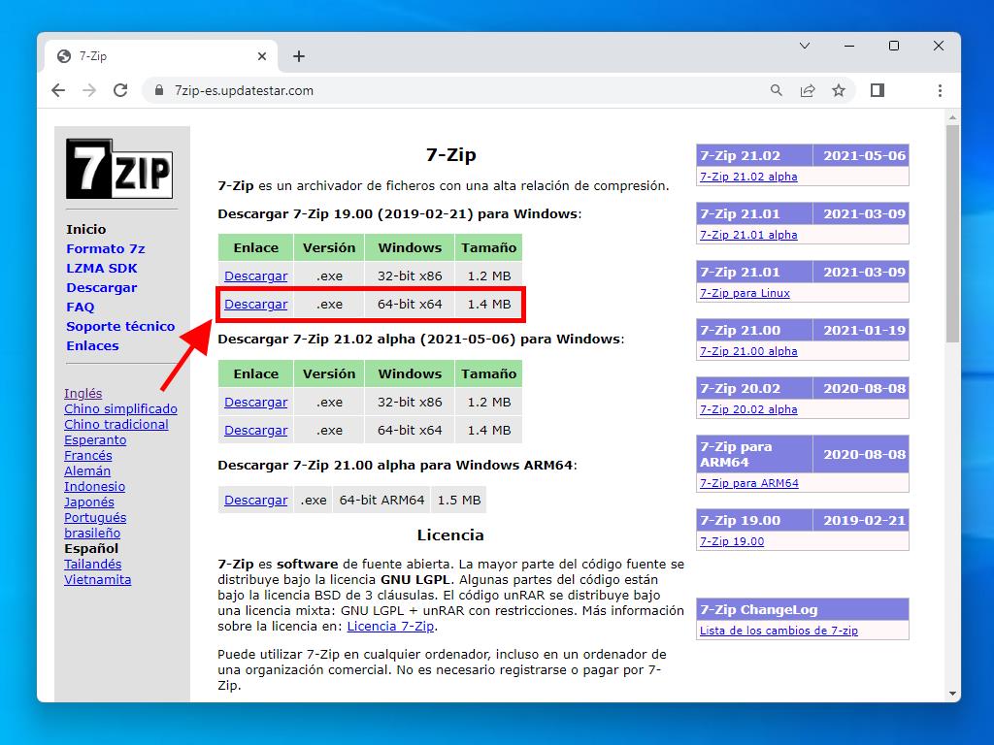Viewport: 994px width, 745px height.
Task: Click the Licencia section heading
Action: (x=450, y=535)
